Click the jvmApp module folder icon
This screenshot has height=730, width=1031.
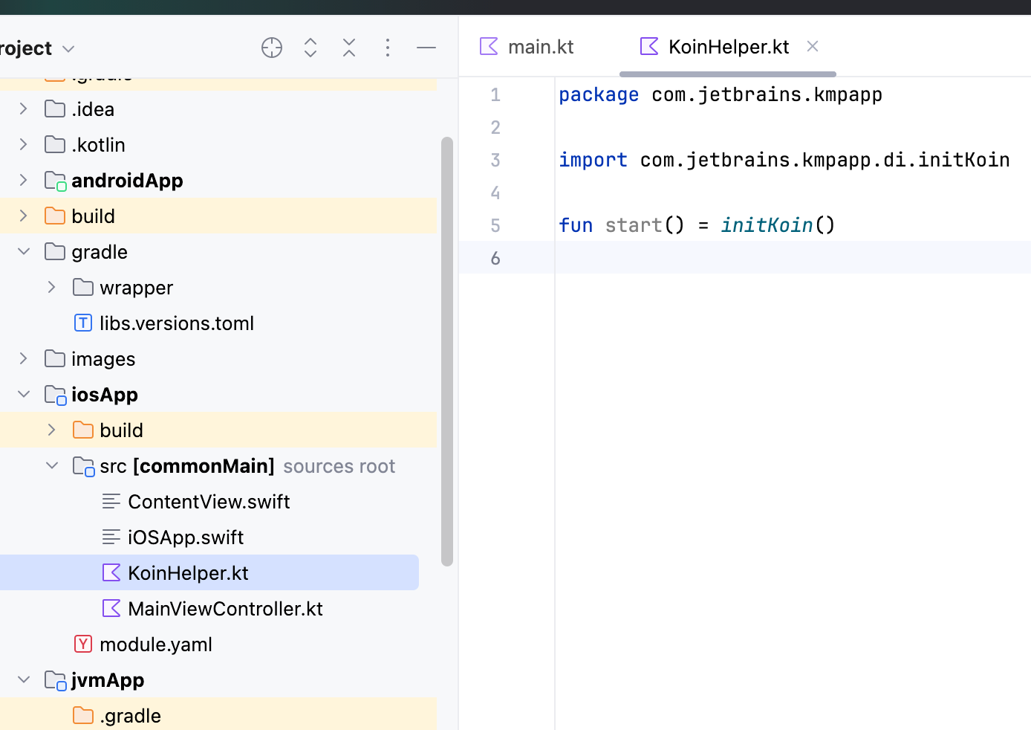tap(56, 680)
